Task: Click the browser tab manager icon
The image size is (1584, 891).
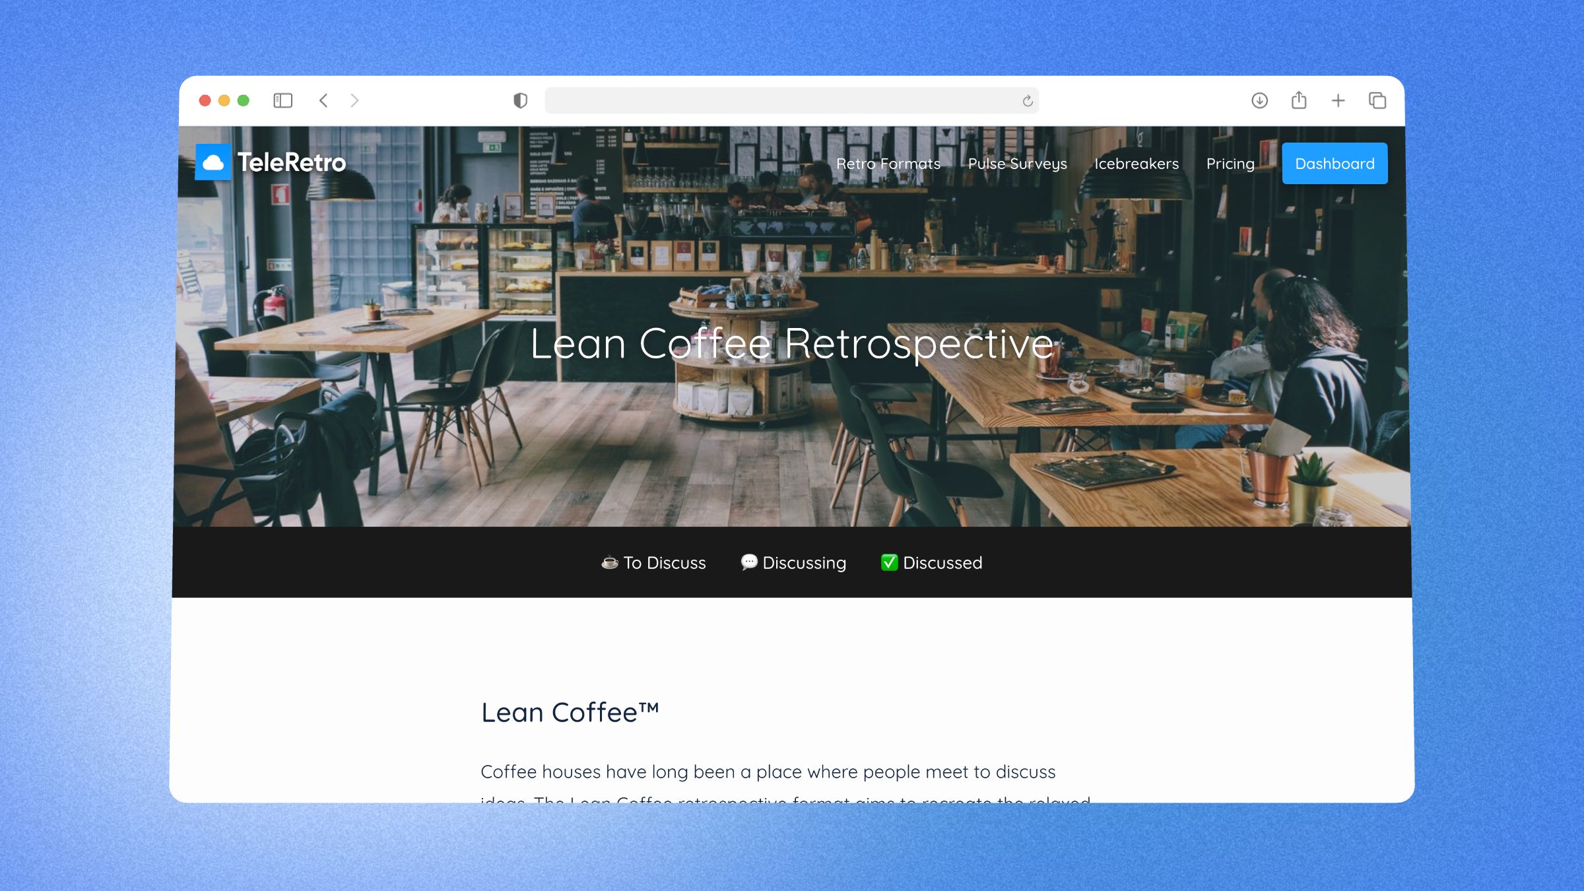Action: click(1376, 100)
